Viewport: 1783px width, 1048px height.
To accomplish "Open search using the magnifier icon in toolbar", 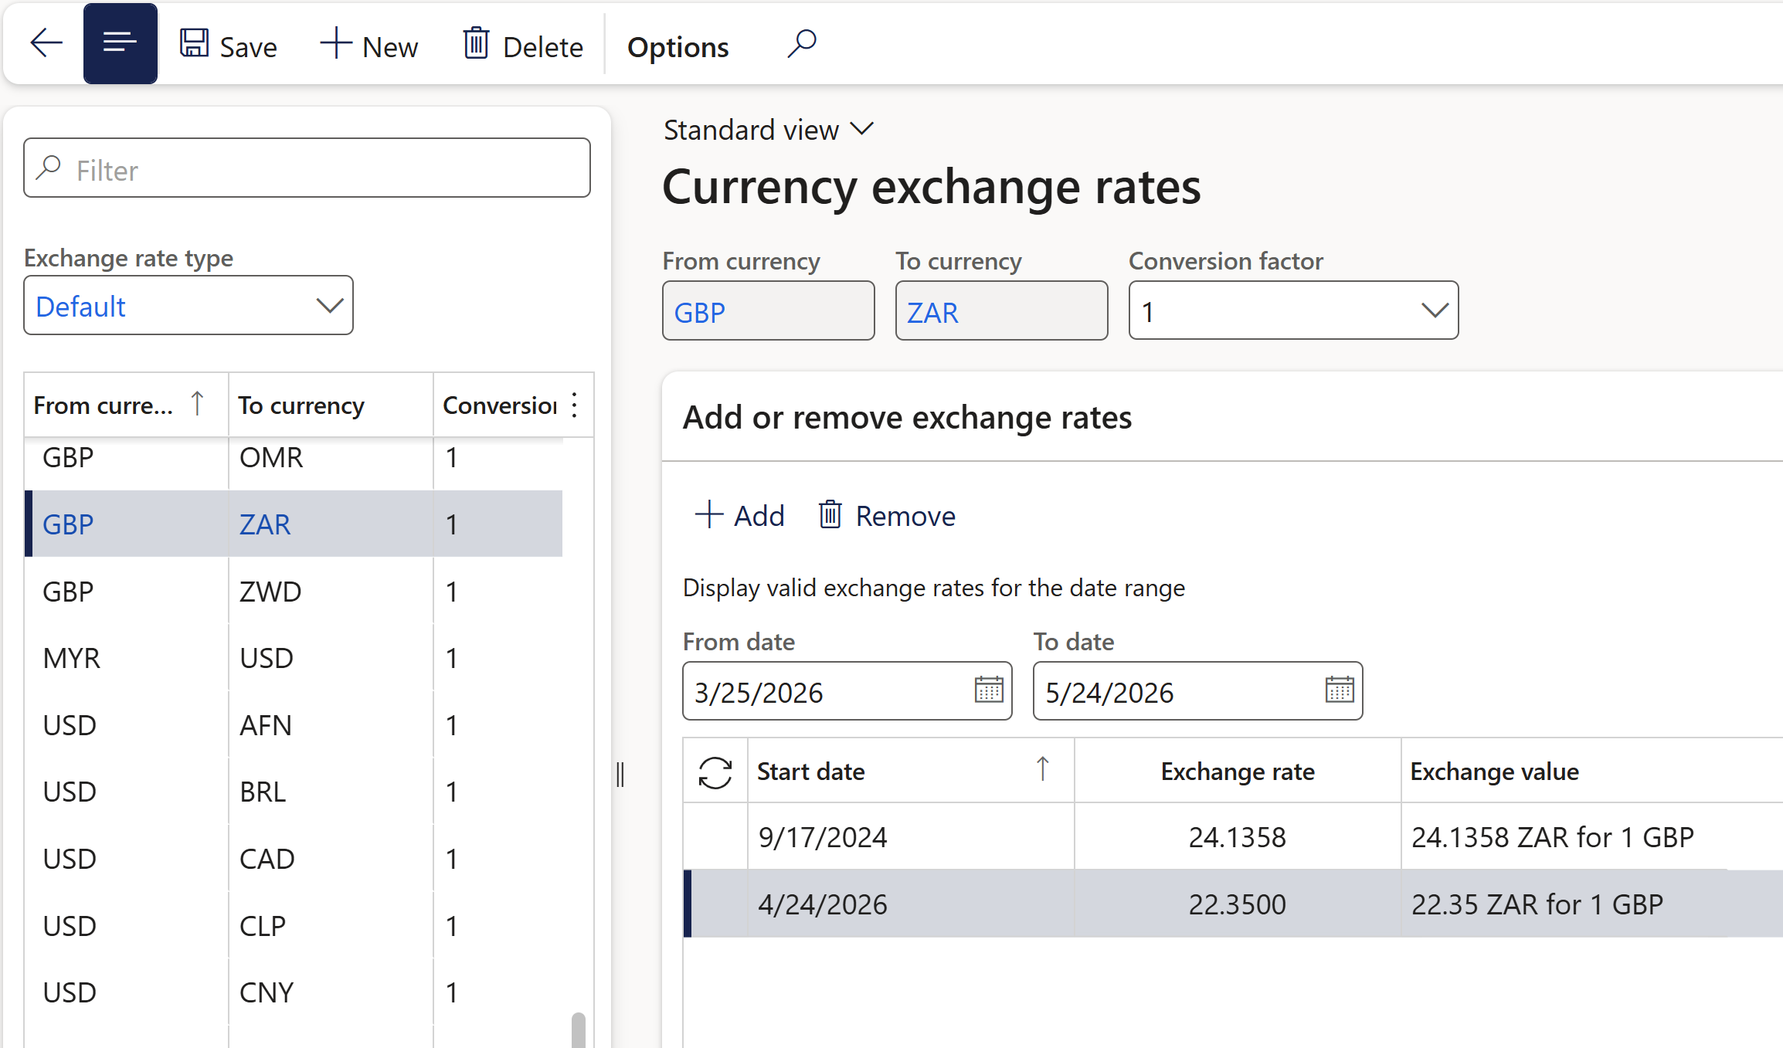I will (x=800, y=43).
